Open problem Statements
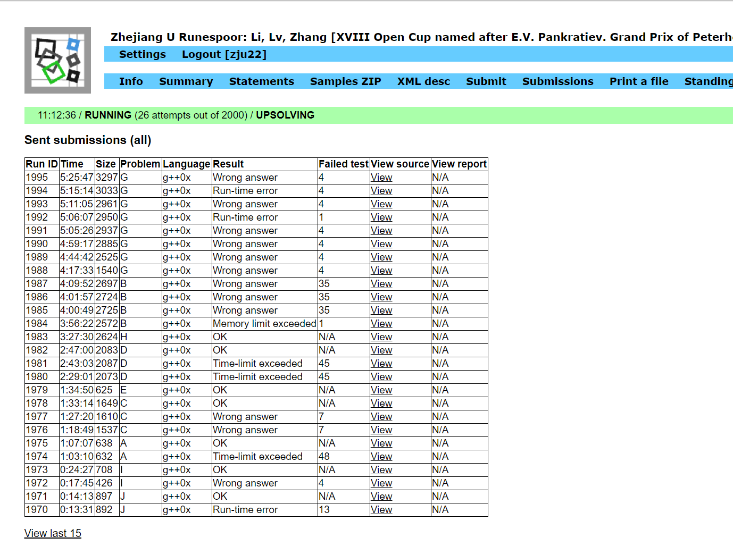The image size is (733, 546). 261,81
